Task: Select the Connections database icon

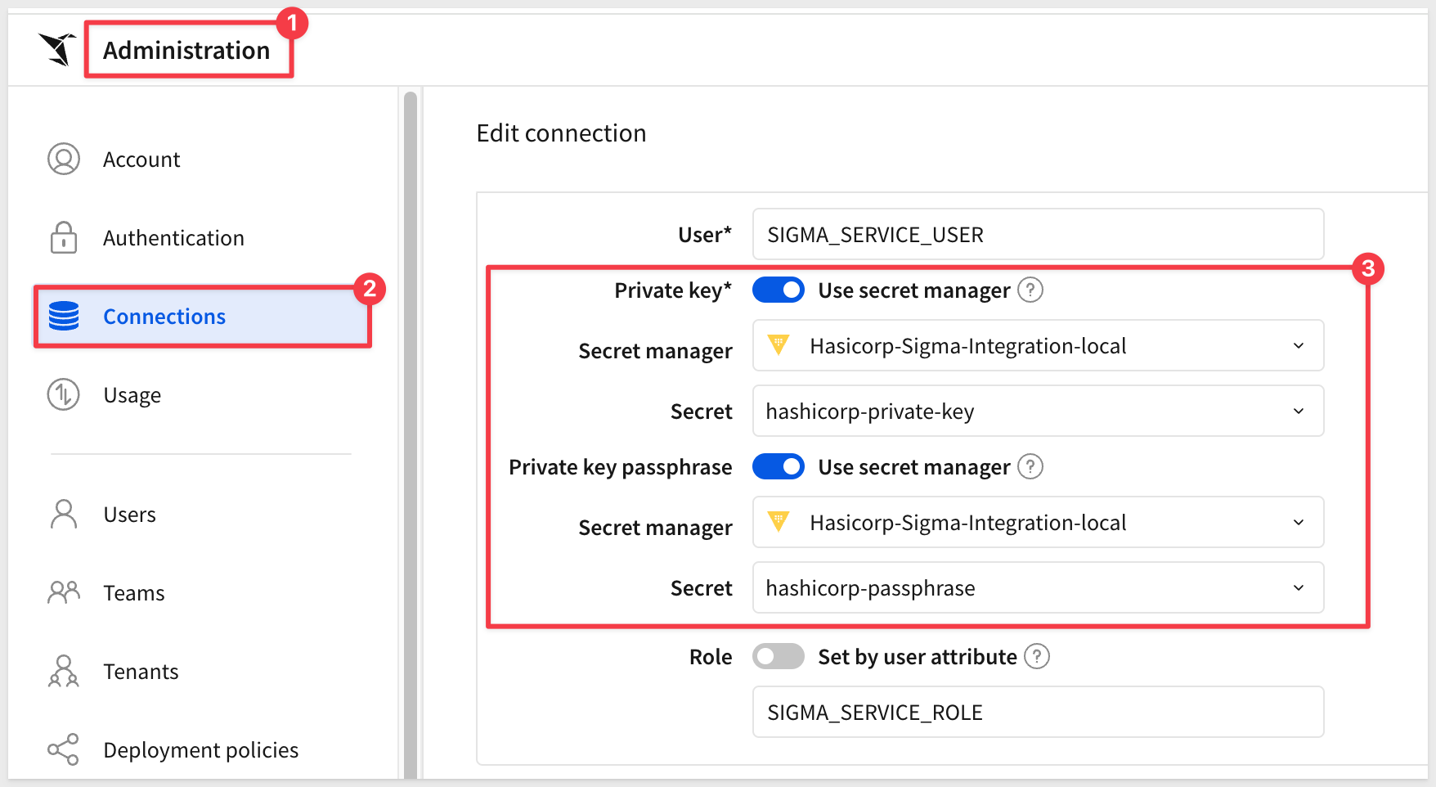Action: click(x=64, y=316)
